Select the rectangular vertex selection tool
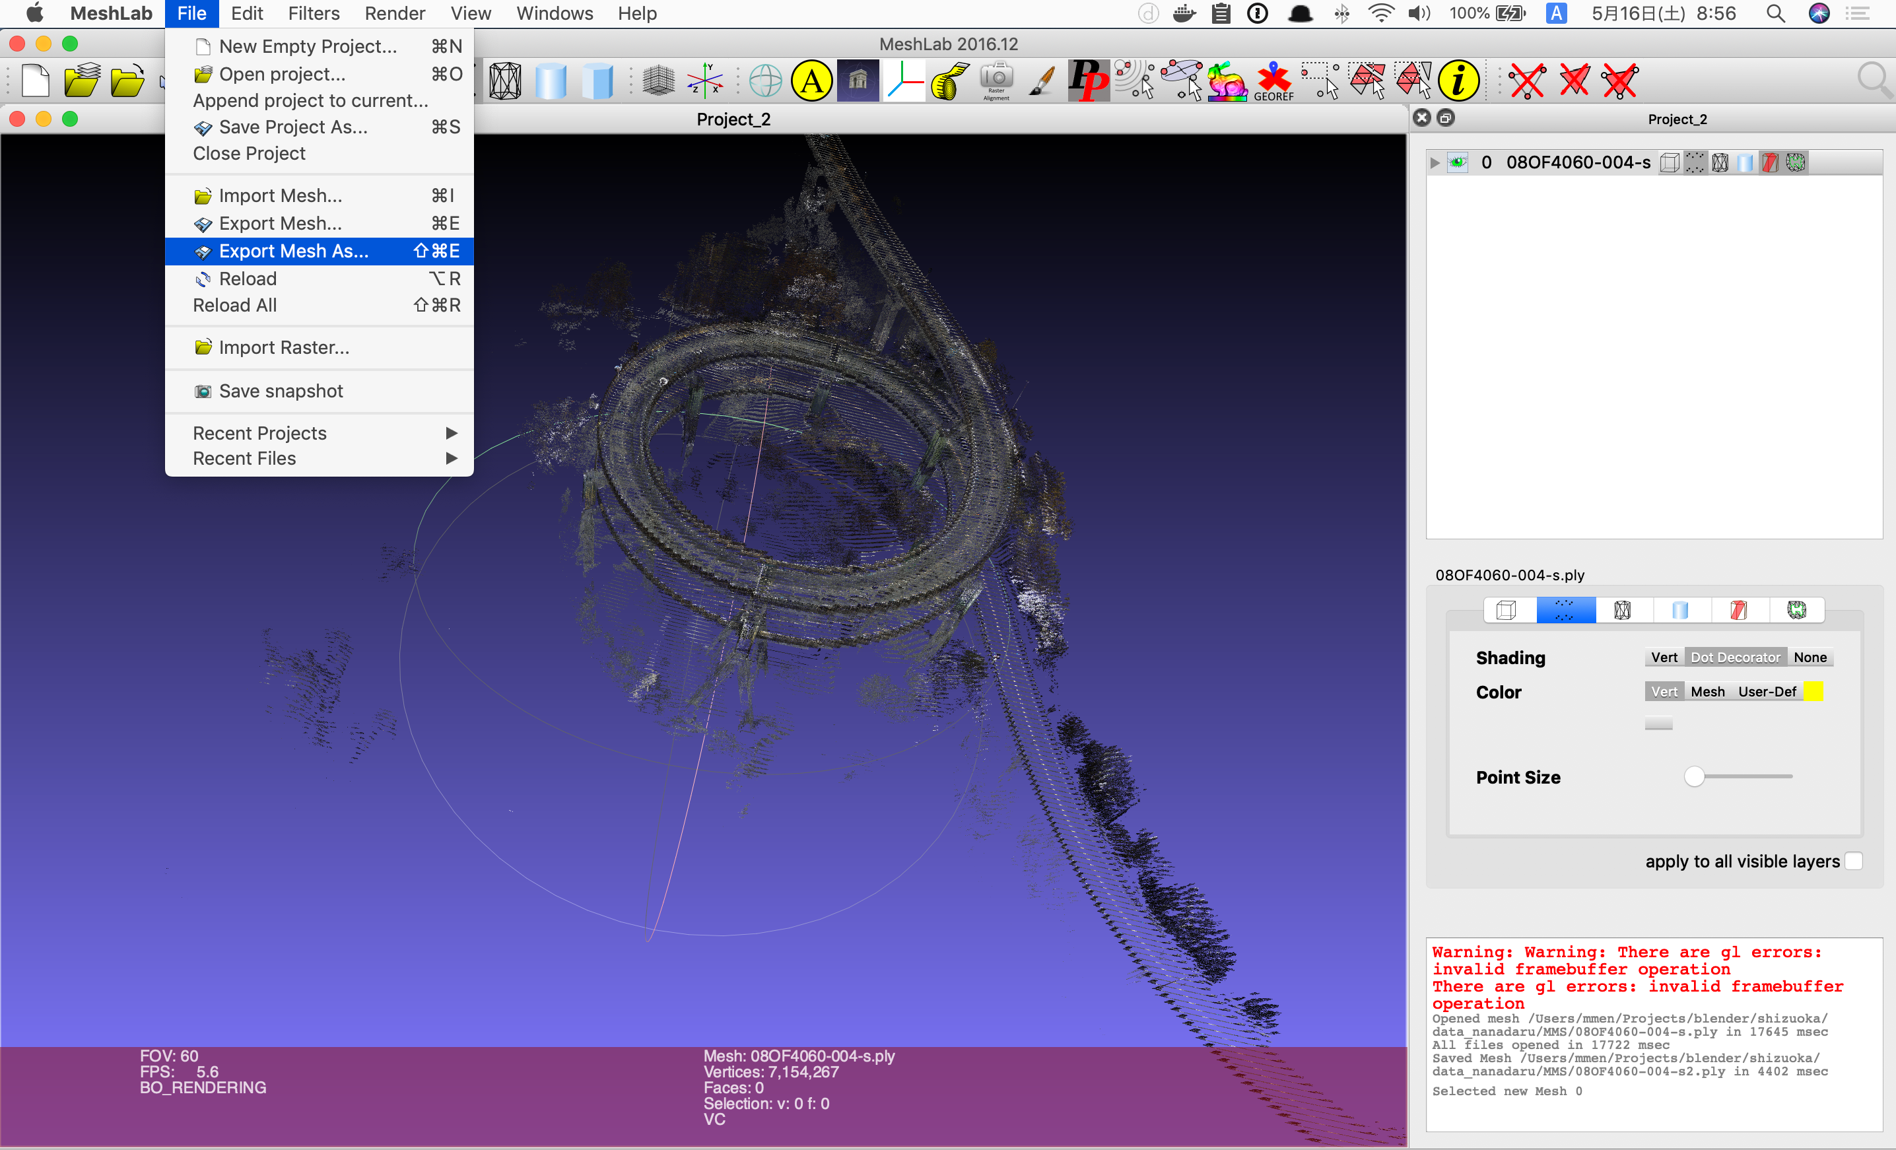 [1320, 81]
